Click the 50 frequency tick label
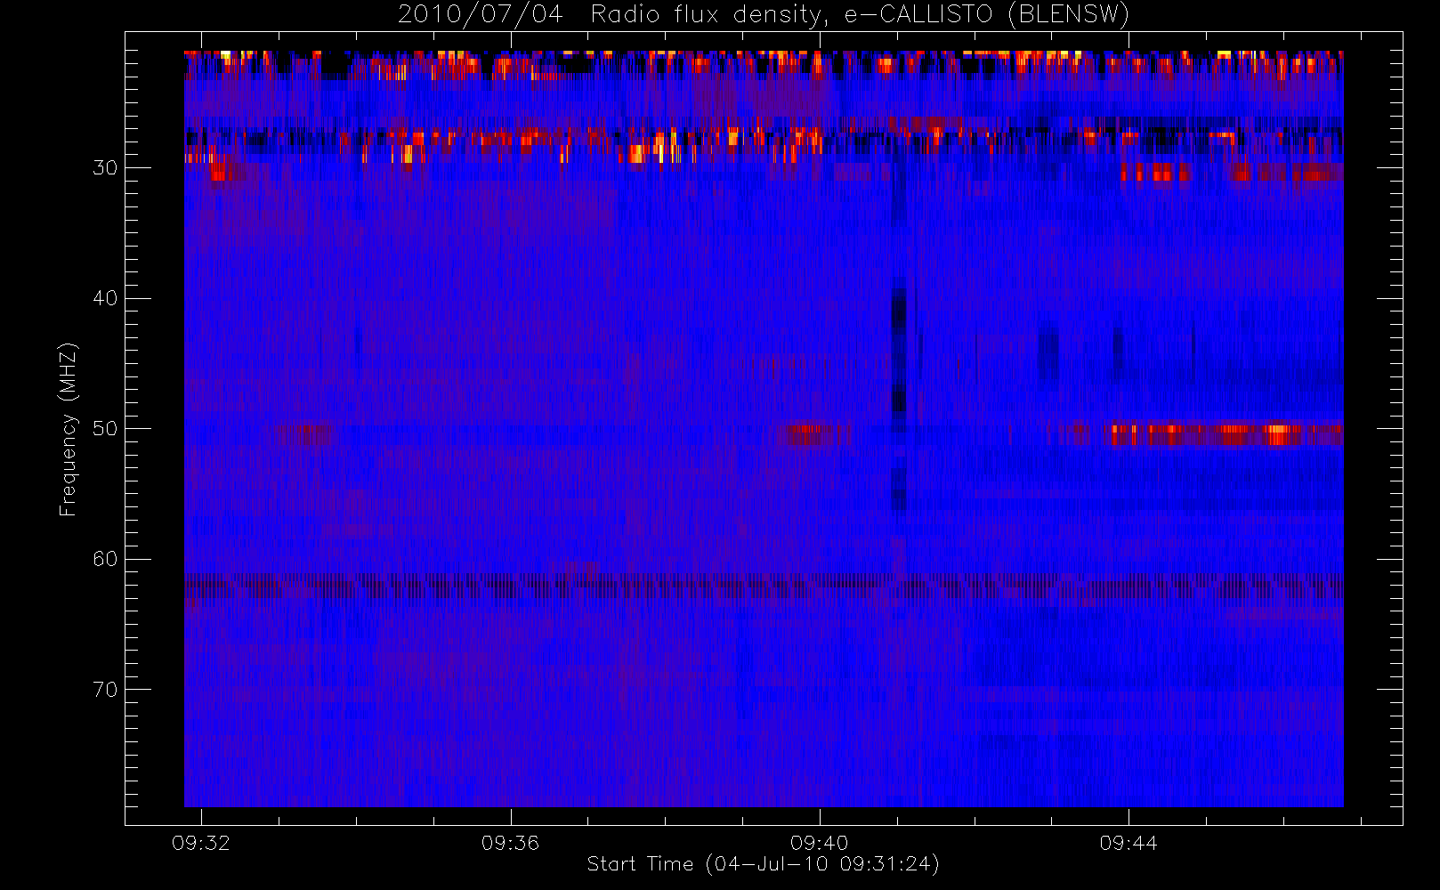The height and width of the screenshot is (890, 1440). click(105, 428)
